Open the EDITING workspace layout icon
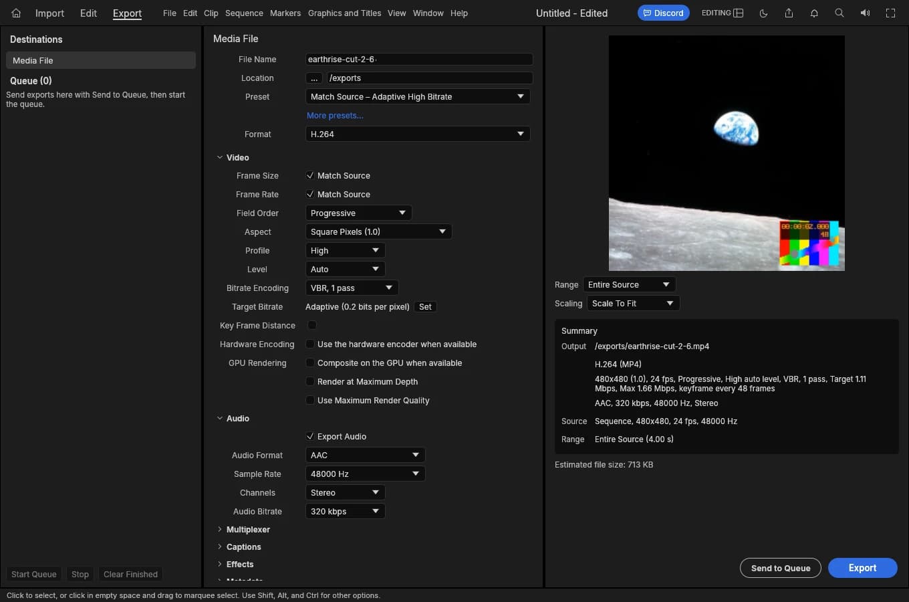 pyautogui.click(x=738, y=13)
